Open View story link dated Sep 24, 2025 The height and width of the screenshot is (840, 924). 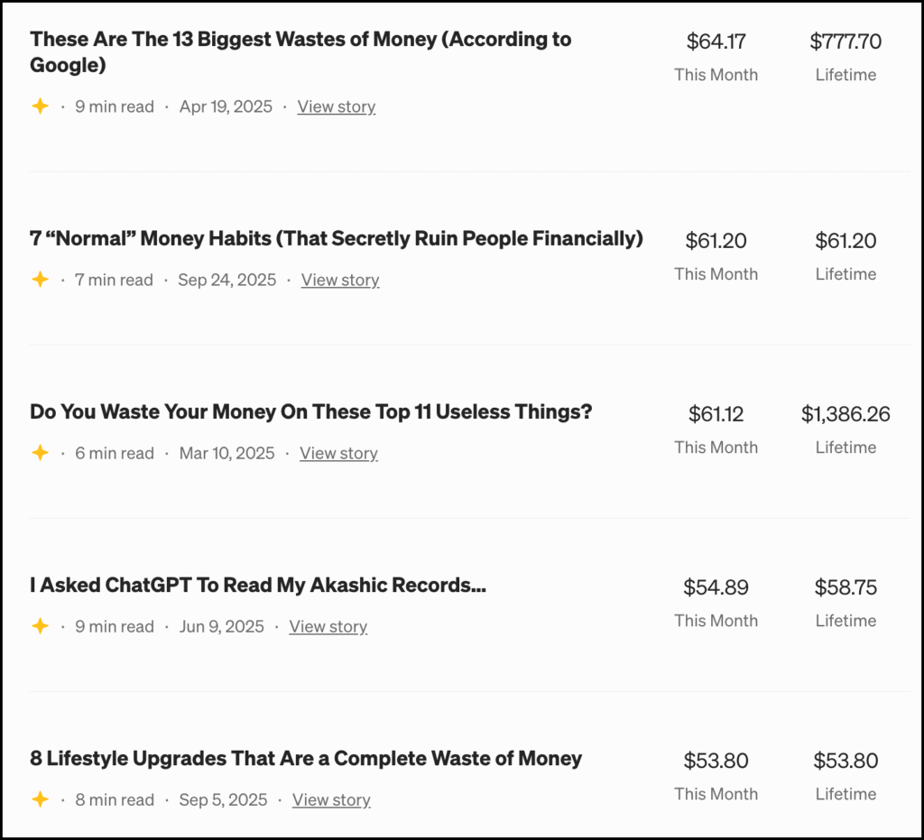pyautogui.click(x=340, y=280)
